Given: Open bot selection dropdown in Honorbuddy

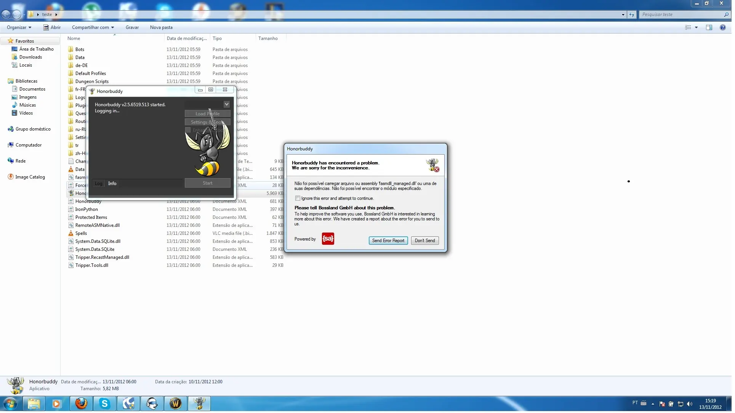Looking at the screenshot, I should click(227, 105).
